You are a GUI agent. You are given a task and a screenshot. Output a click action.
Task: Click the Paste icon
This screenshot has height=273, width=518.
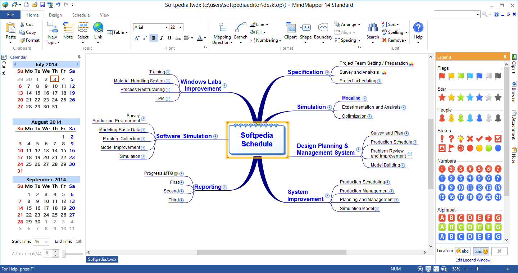[11, 28]
